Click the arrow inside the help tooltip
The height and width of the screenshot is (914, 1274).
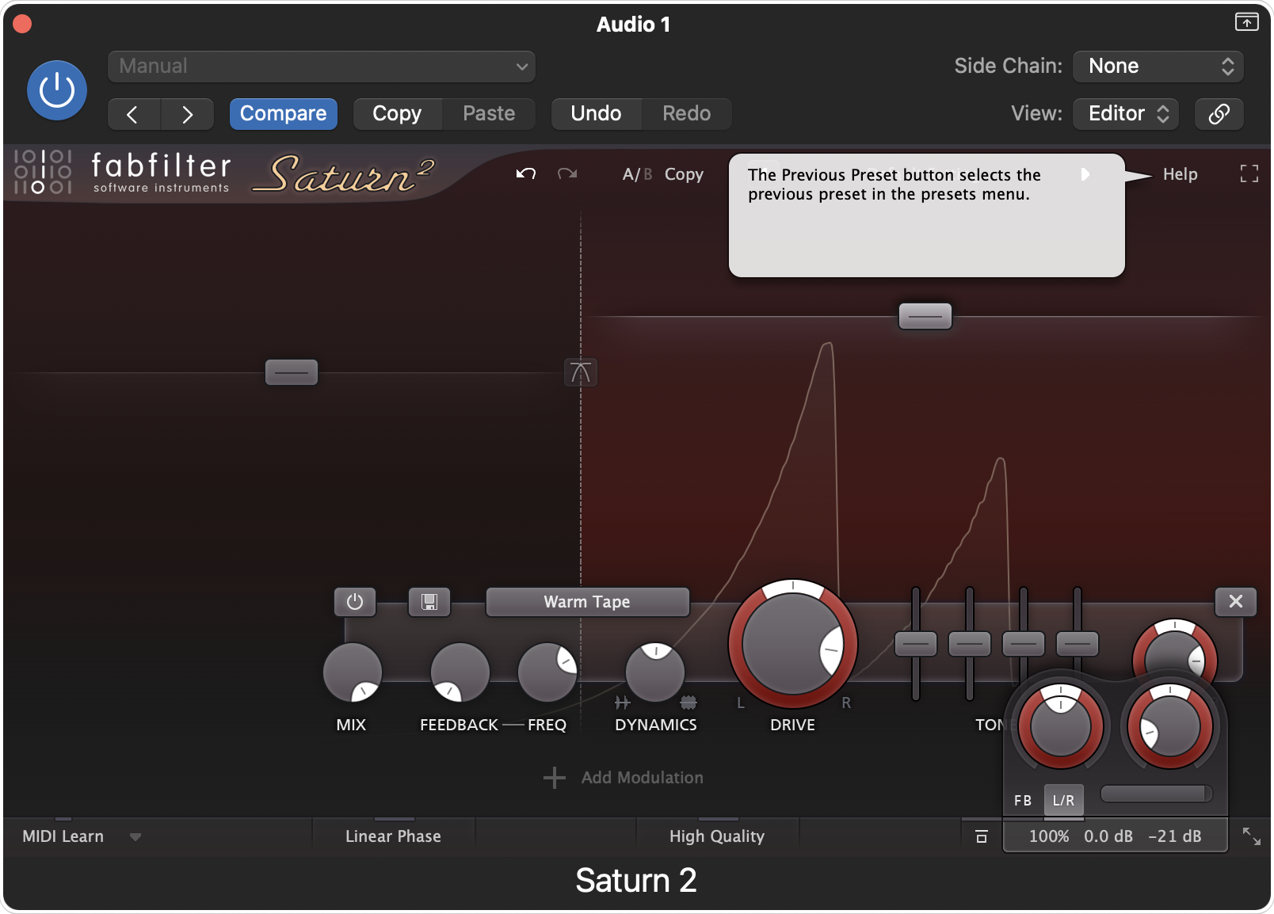(1085, 174)
